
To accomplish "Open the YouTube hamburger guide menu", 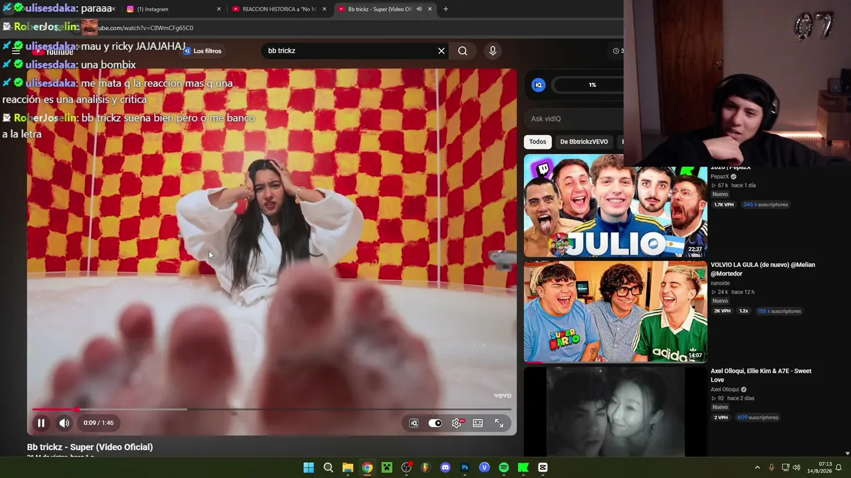I will click(16, 50).
